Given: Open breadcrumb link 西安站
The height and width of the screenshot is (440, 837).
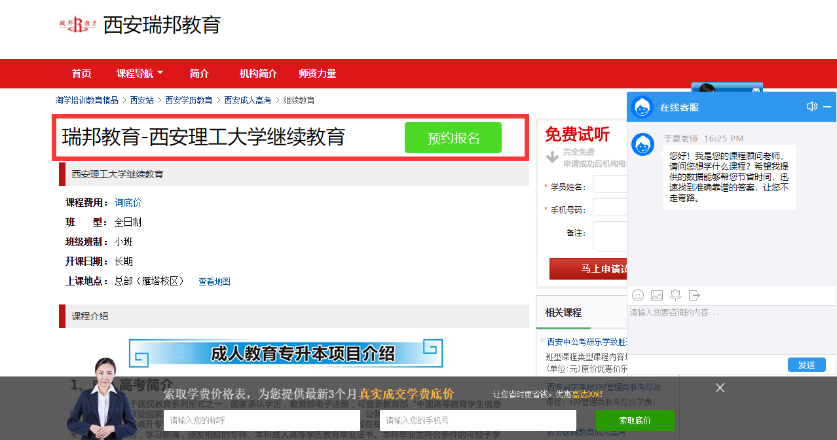Looking at the screenshot, I should [142, 100].
